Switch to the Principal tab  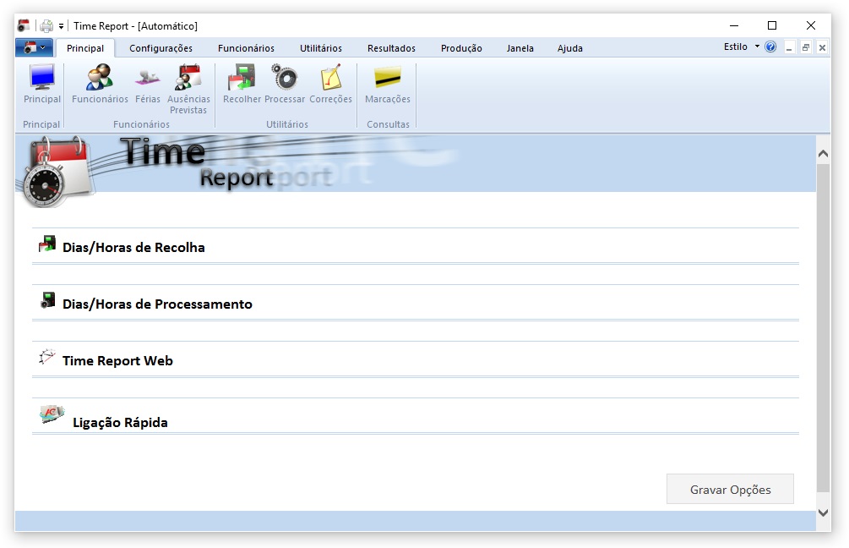(x=85, y=48)
